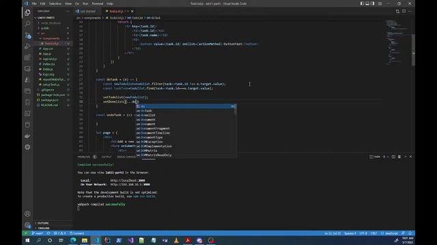Click the feedback icon in status bar
This screenshot has width=437, height=245.
coord(403,233)
